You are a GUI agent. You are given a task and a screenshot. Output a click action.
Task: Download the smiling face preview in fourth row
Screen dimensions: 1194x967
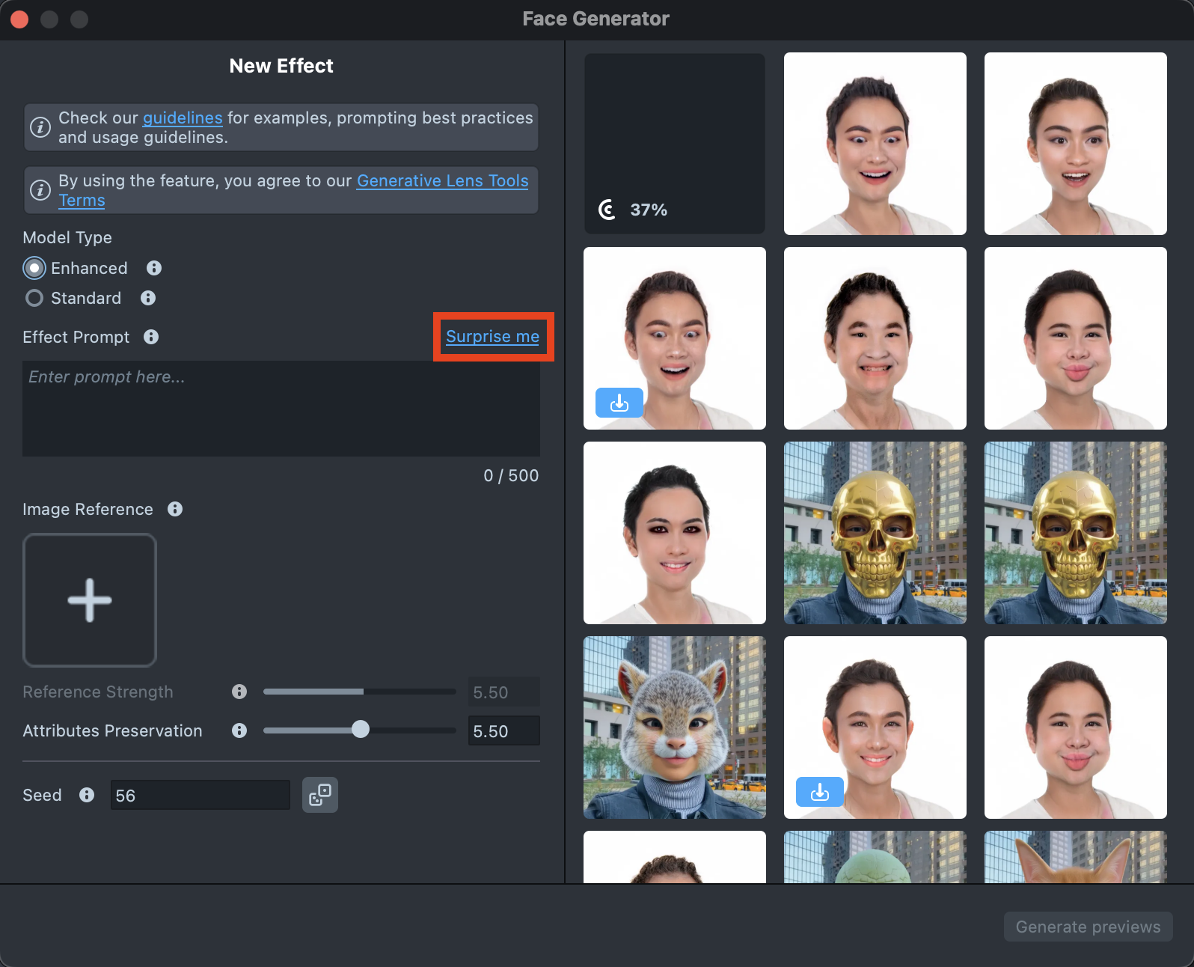[819, 791]
